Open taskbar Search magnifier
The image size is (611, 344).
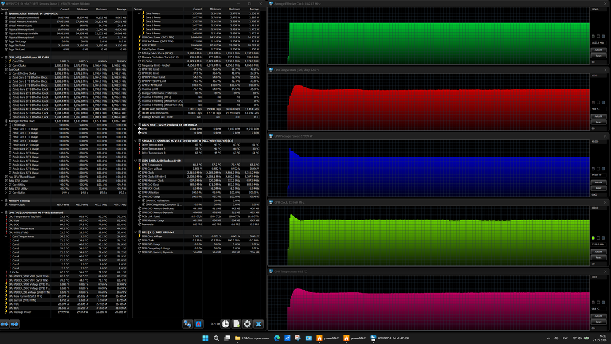click(x=216, y=338)
